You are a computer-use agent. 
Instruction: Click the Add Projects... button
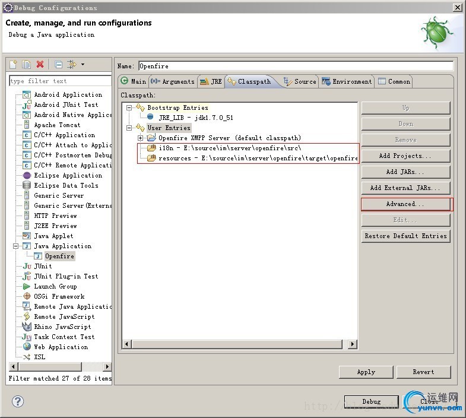(405, 156)
